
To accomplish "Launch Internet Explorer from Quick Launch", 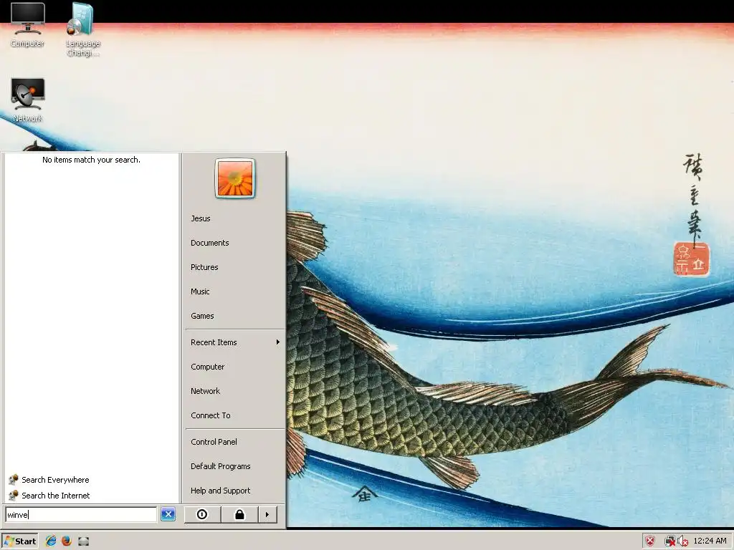I will (51, 541).
